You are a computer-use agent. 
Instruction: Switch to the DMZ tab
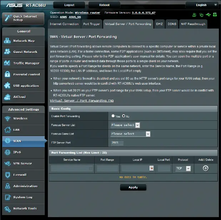tap(159, 24)
